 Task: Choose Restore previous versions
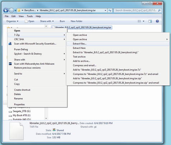pos(37,68)
